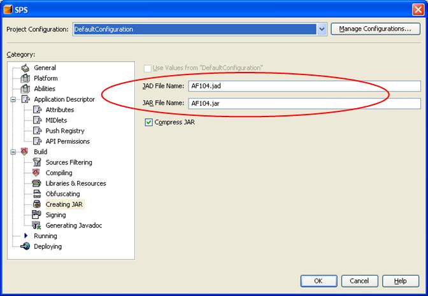
Task: Click the Deploying category icon
Action: tap(25, 246)
